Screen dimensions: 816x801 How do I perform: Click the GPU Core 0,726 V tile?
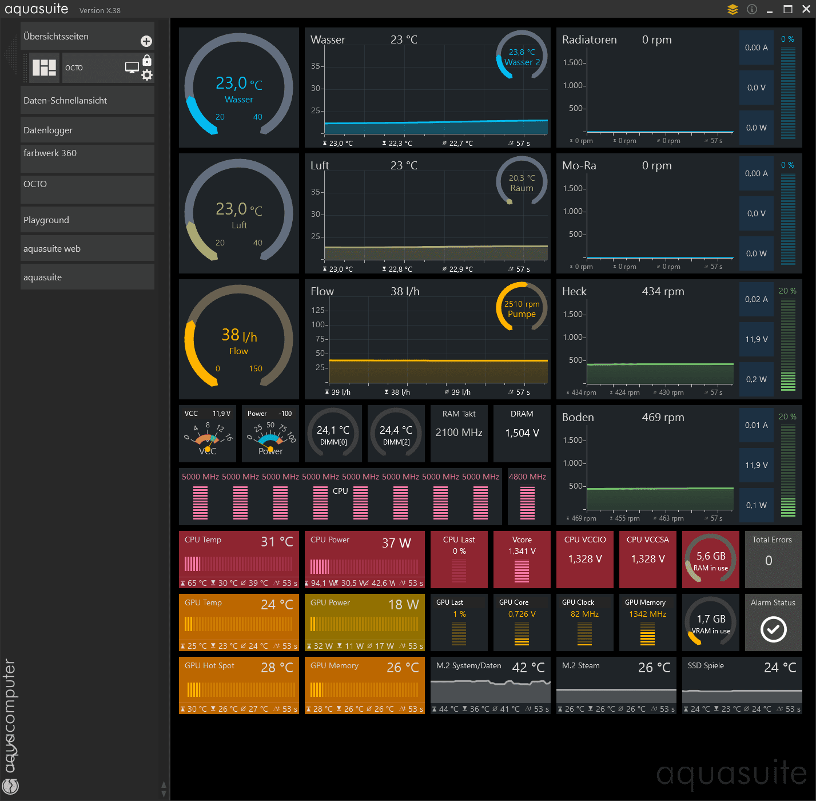522,622
